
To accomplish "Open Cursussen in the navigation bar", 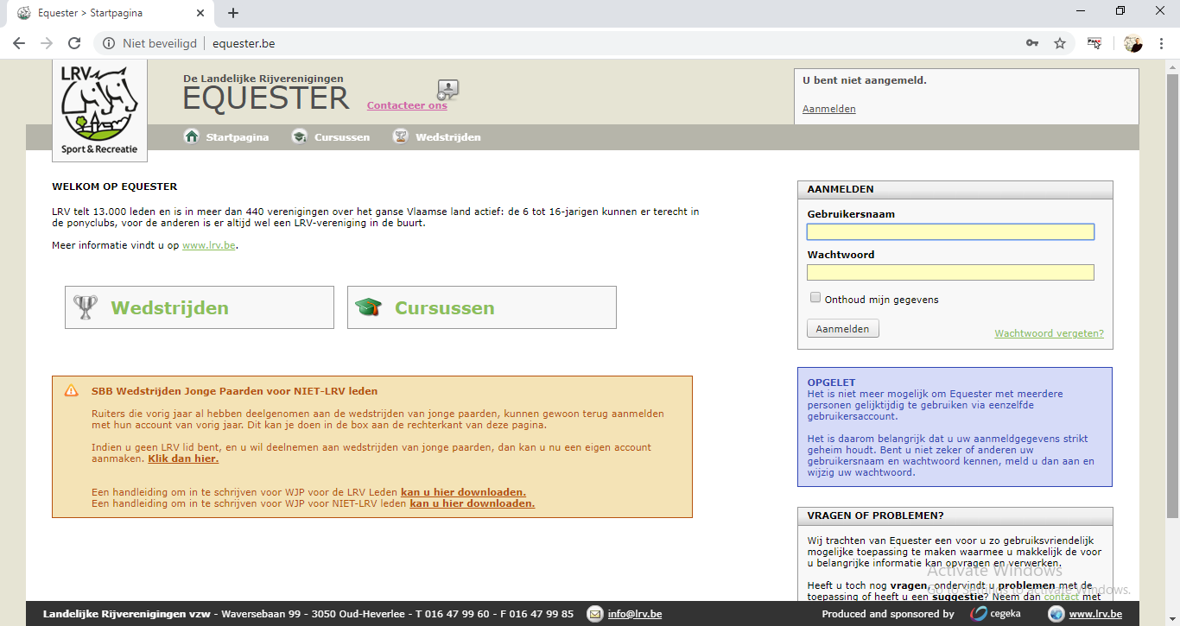I will click(x=342, y=137).
